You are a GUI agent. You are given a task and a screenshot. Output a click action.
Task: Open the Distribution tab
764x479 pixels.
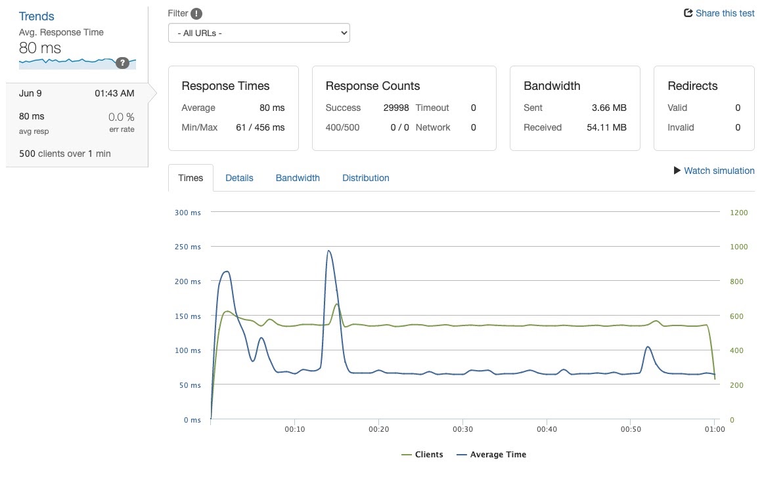(x=366, y=178)
